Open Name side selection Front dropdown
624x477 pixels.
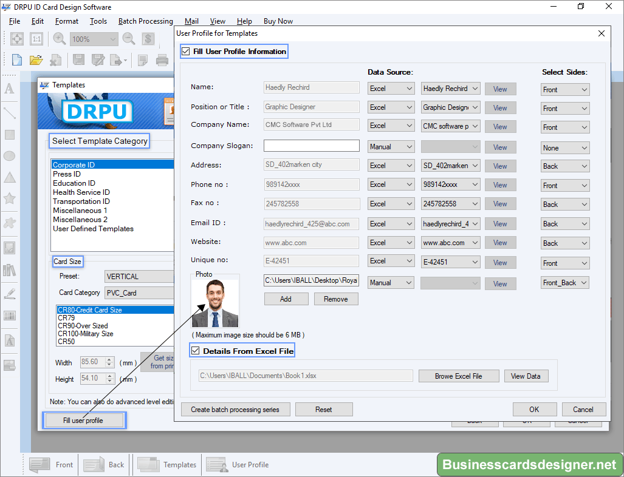[564, 89]
